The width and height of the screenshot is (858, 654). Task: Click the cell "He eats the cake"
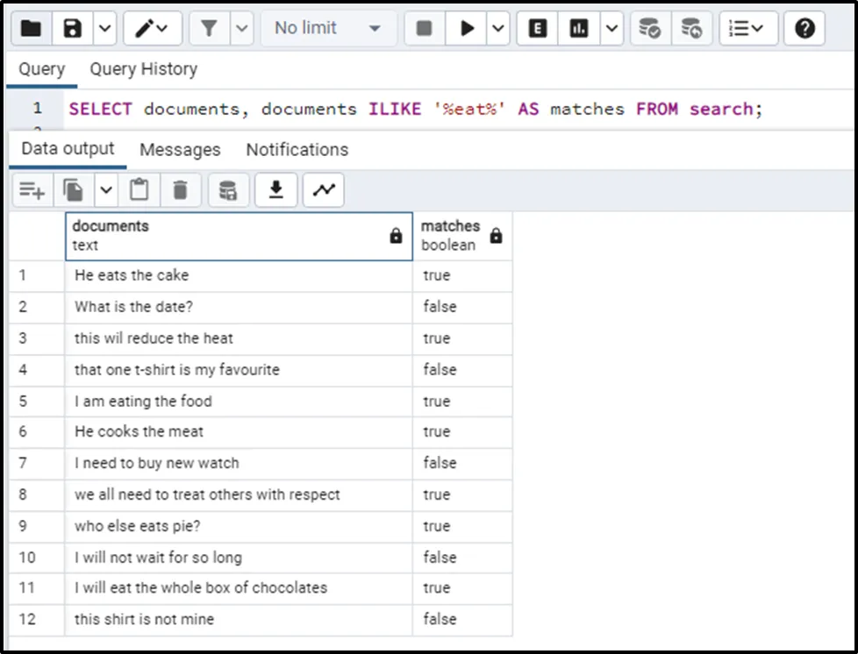132,275
